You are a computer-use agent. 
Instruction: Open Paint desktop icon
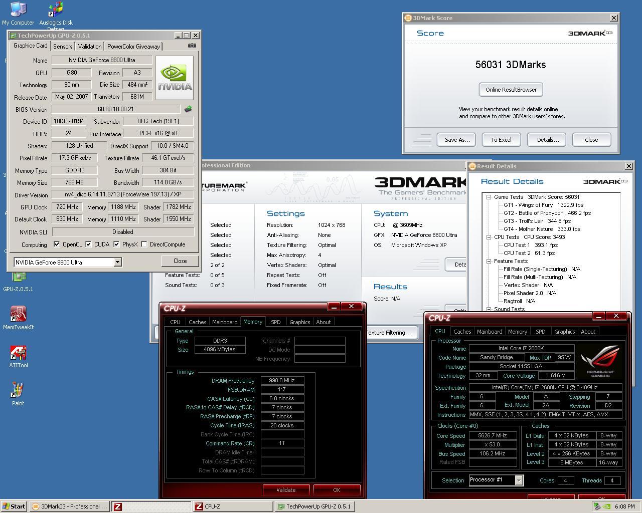coord(18,394)
